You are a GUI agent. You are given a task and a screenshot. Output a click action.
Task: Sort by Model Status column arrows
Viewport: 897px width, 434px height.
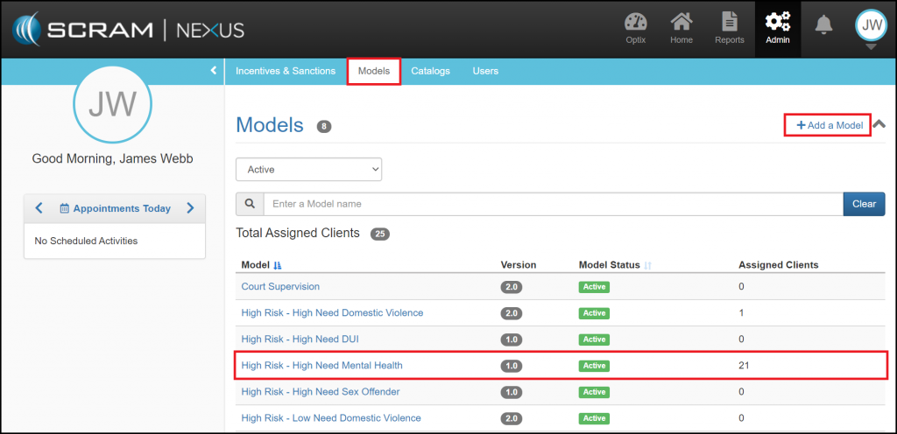click(x=648, y=265)
